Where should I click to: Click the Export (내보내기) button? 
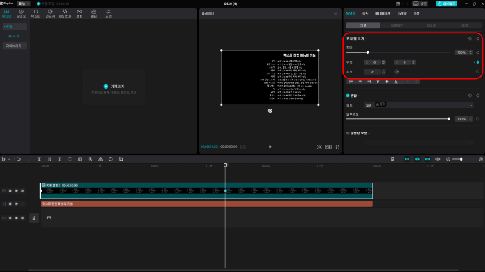coord(446,3)
